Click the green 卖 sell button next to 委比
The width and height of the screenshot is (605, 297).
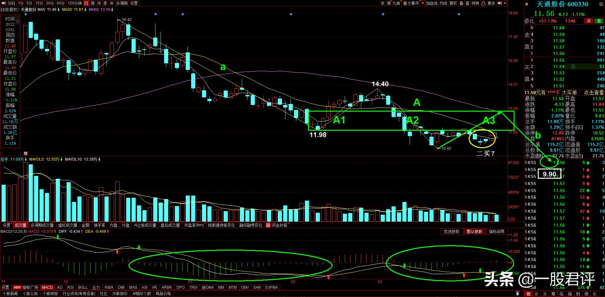599,21
